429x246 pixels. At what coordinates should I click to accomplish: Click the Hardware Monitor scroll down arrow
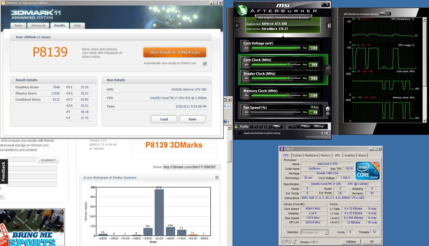pos(425,121)
